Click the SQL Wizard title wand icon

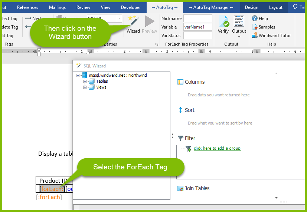coord(79,66)
